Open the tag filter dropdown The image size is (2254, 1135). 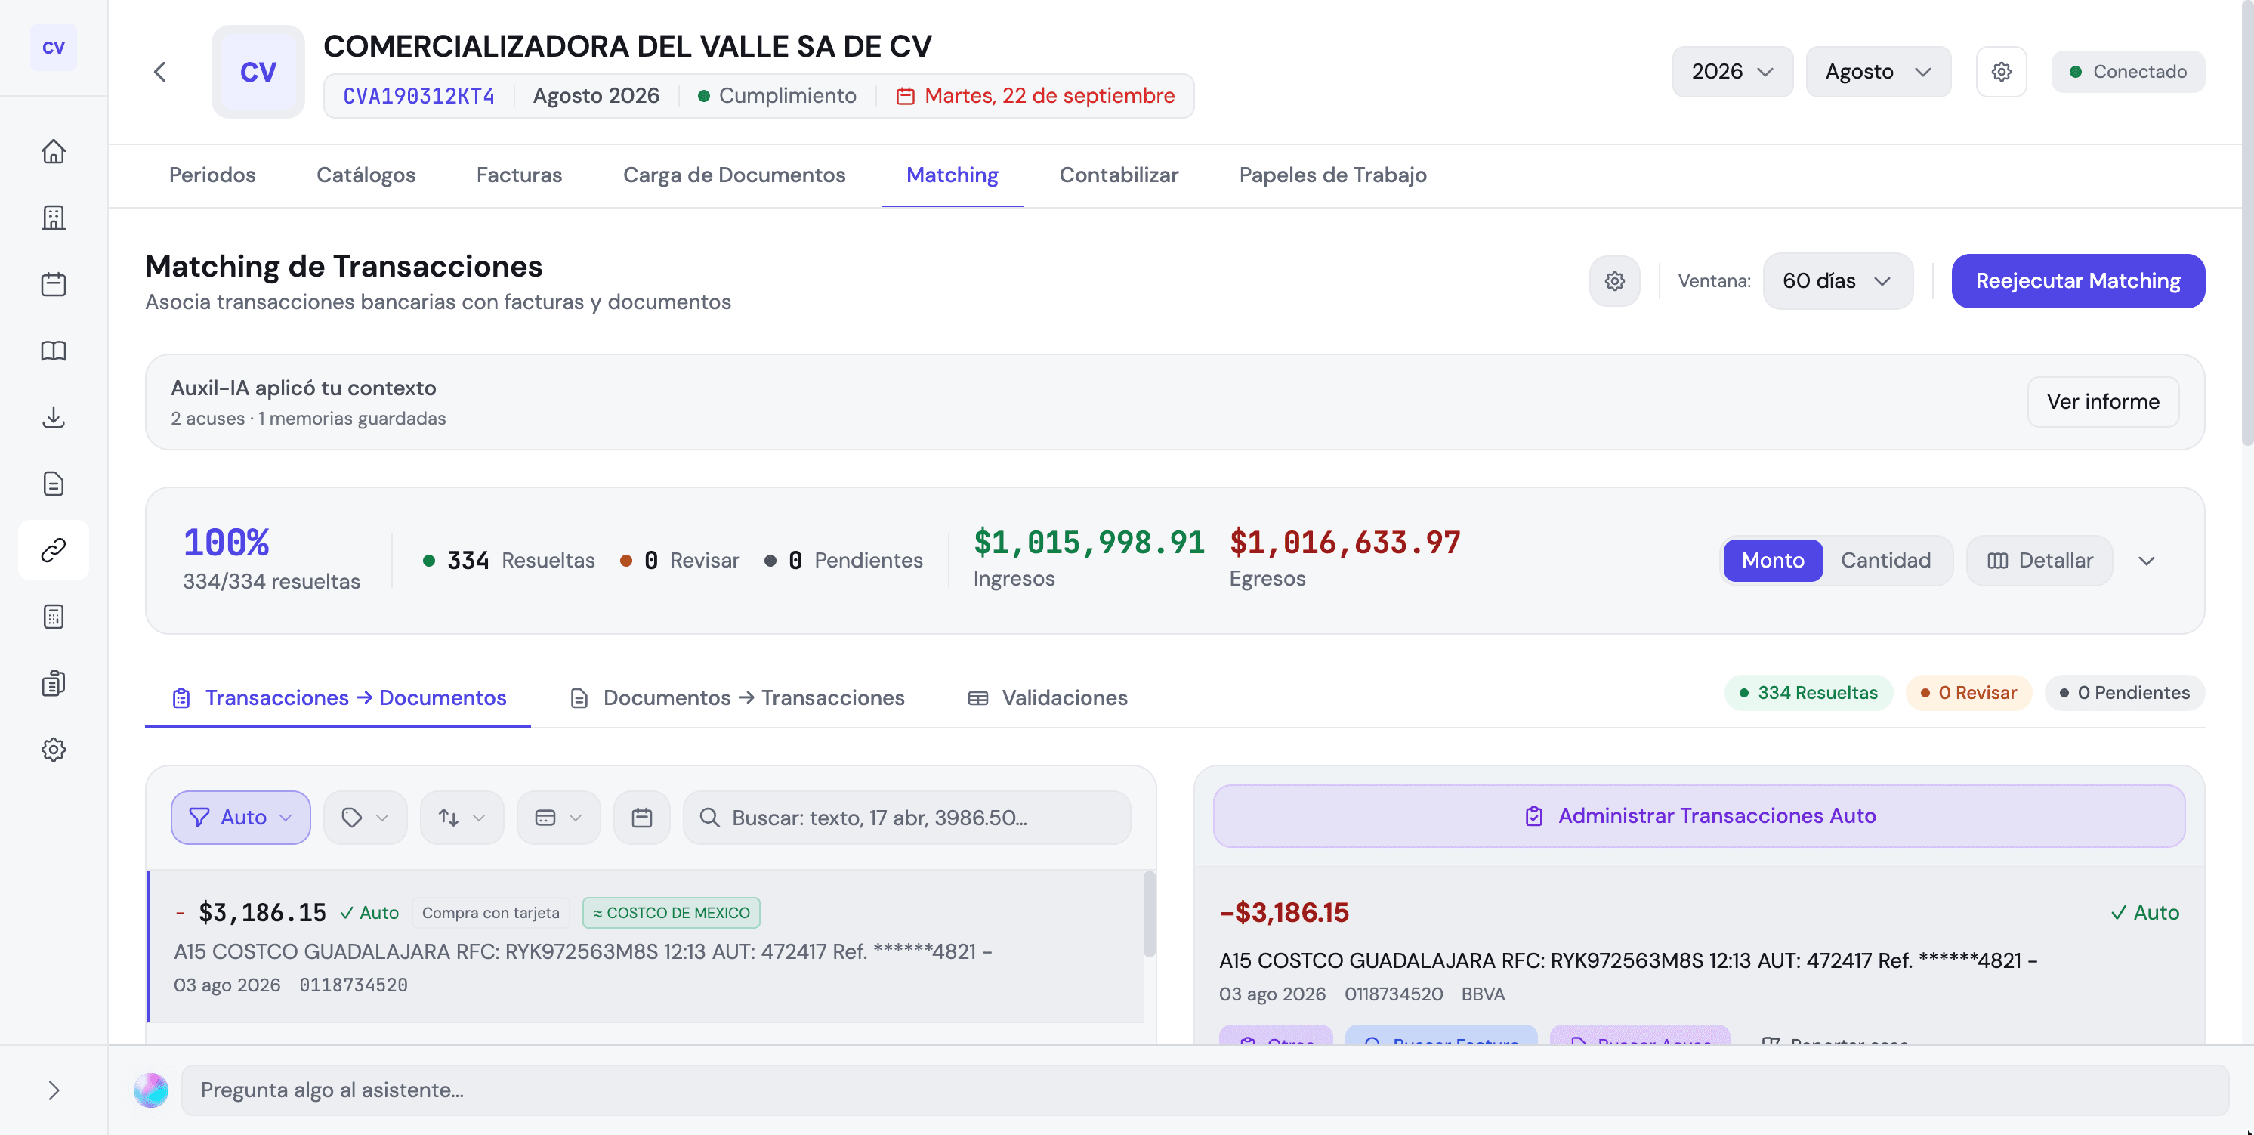365,818
